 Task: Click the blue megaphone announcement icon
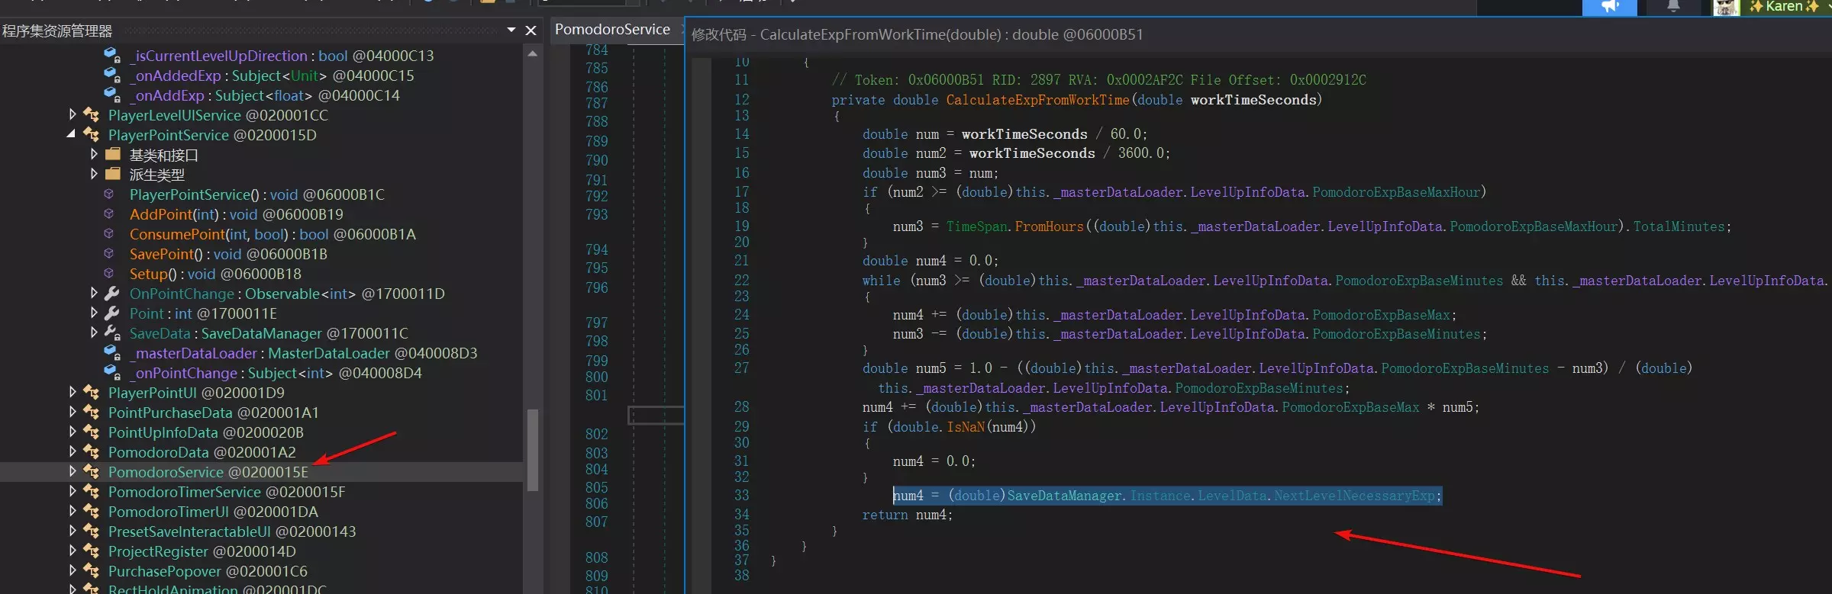(1609, 7)
